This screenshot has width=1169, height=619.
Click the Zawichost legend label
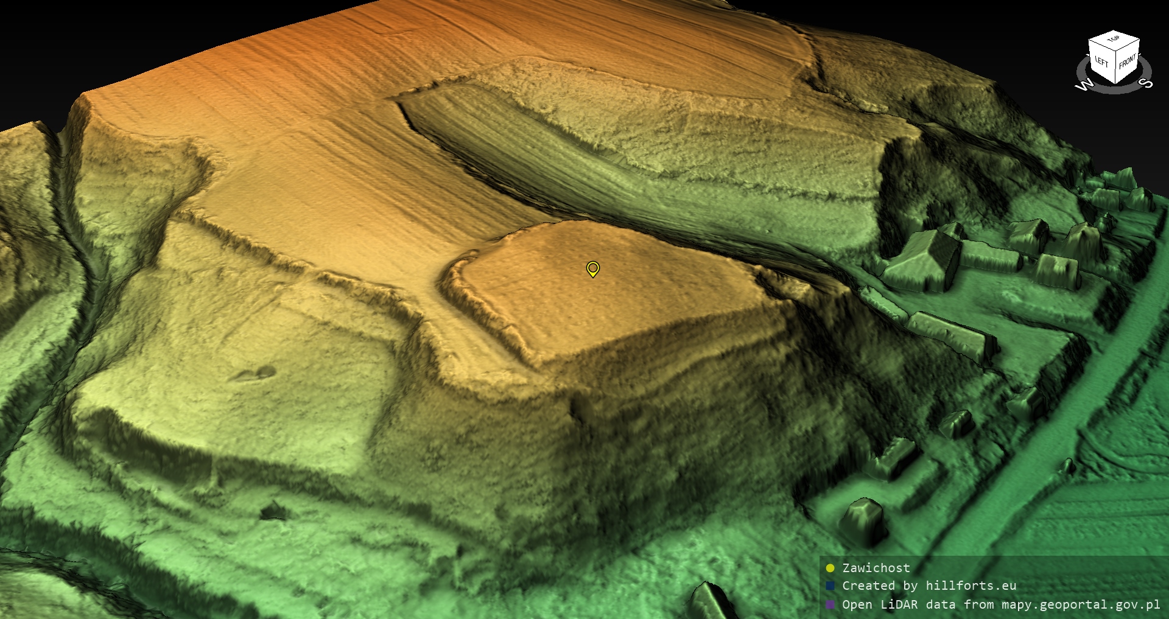coord(876,568)
